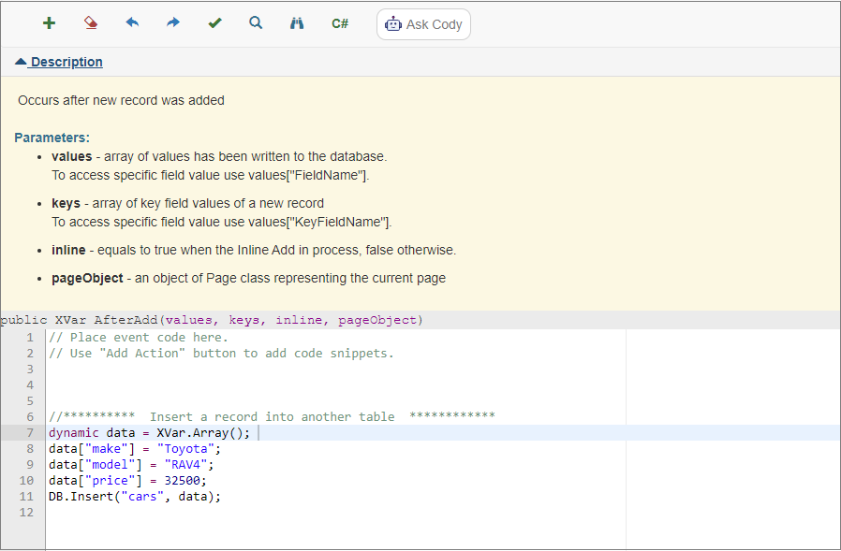Click the data["model"] = "RAV4" line
The height and width of the screenshot is (551, 841).
tap(131, 464)
